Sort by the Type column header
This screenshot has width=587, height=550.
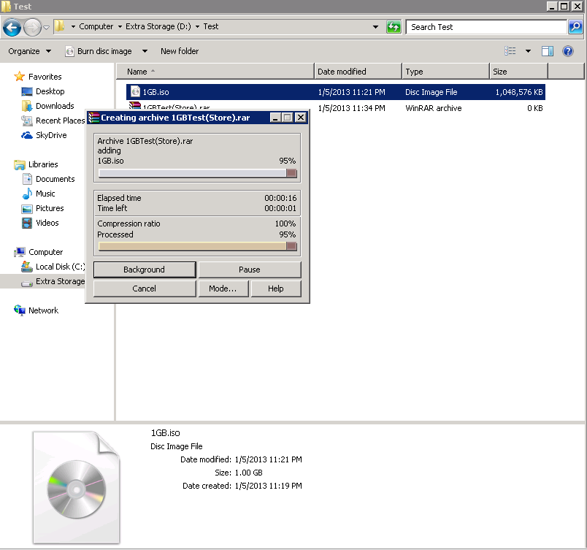(446, 72)
